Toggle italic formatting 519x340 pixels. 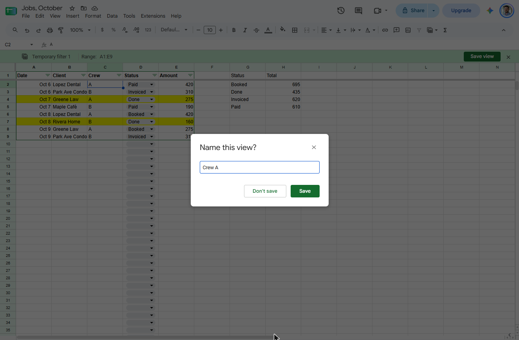coord(245,30)
